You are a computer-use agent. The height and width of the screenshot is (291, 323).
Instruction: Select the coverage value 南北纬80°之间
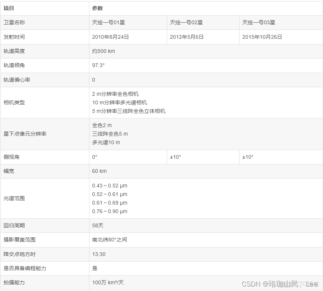110,240
